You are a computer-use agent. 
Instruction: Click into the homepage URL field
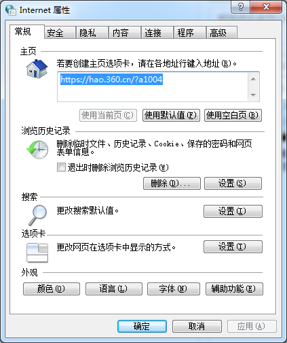pos(153,87)
